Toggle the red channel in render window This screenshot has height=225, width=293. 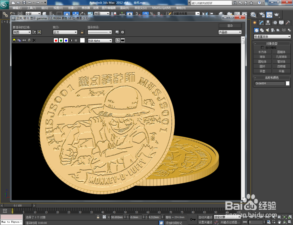point(56,40)
